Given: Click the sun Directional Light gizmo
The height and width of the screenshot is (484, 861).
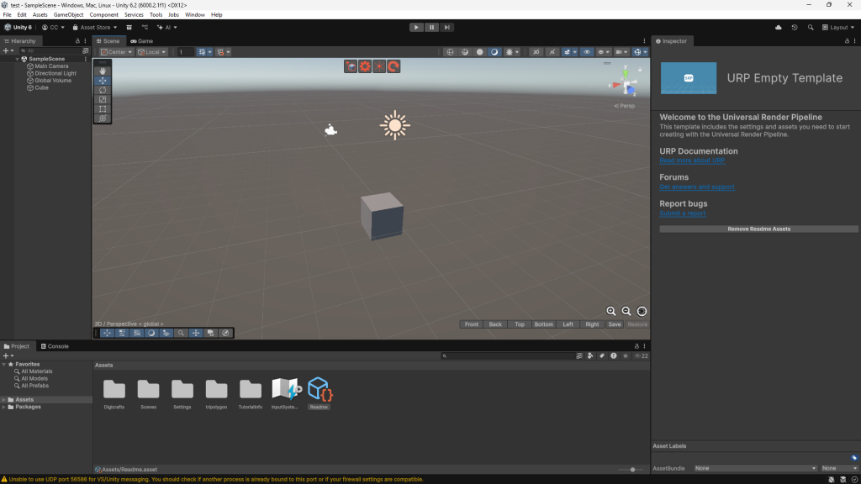Looking at the screenshot, I should click(x=394, y=125).
